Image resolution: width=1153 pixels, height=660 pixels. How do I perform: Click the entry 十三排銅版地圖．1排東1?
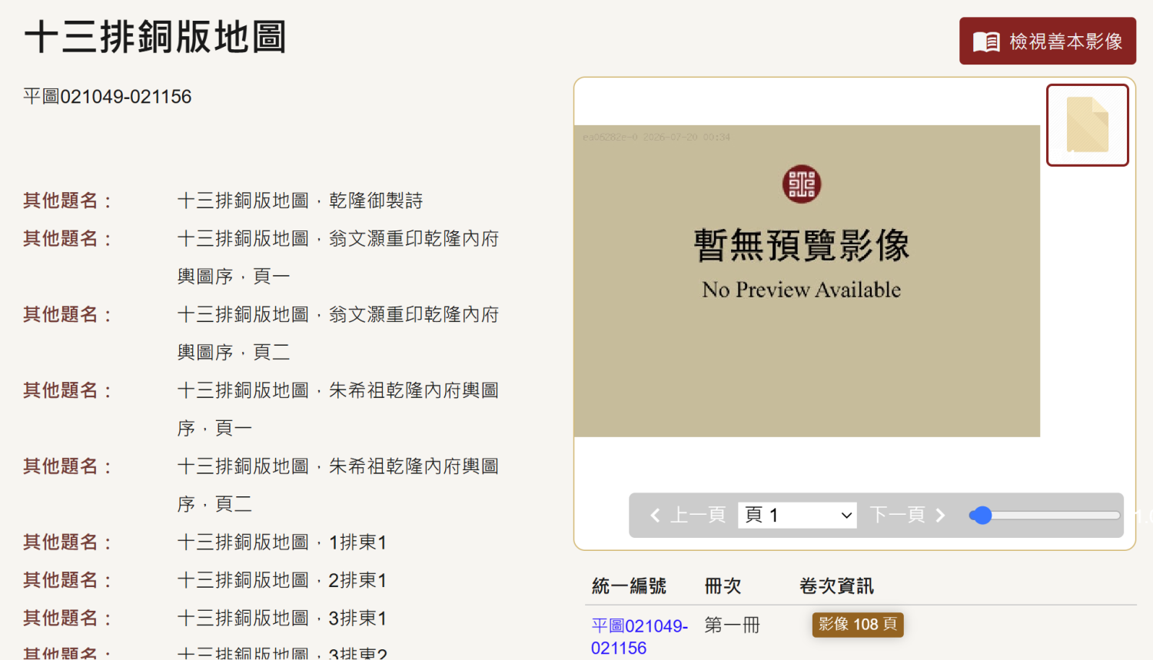[281, 542]
